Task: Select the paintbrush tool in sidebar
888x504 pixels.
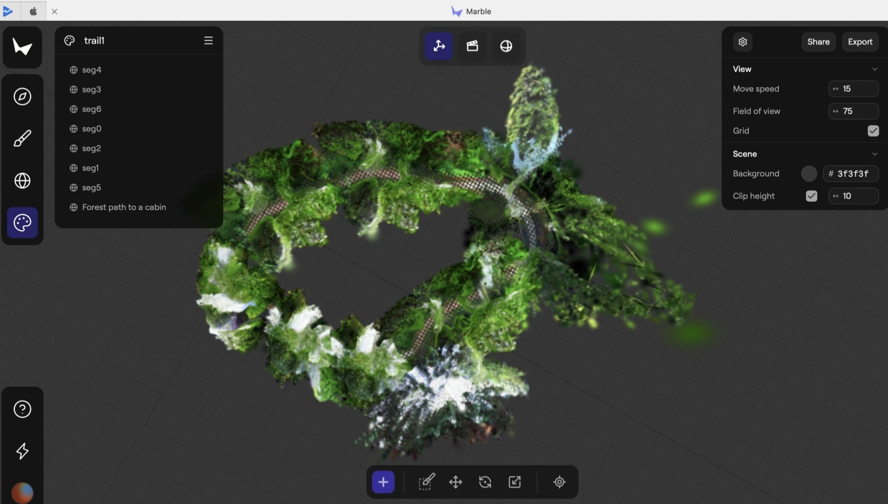Action: click(x=22, y=139)
